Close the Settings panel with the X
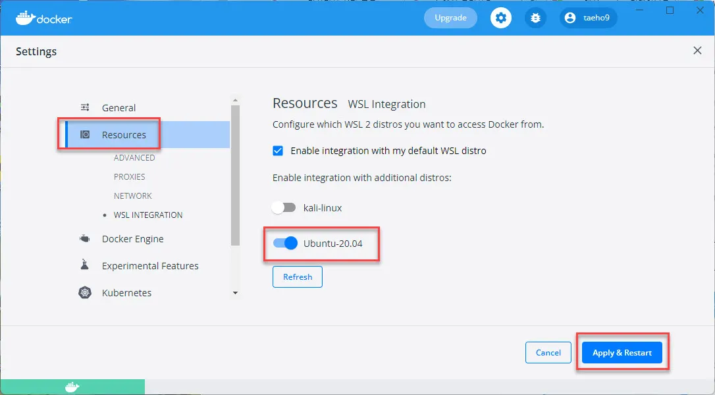 697,51
